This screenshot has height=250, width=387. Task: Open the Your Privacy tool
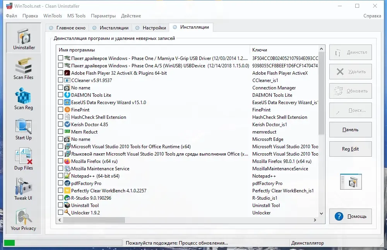[x=24, y=220]
